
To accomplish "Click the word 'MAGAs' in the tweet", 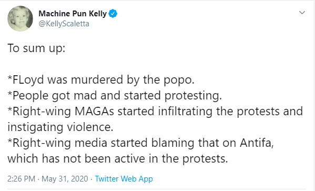I will tap(94, 111).
